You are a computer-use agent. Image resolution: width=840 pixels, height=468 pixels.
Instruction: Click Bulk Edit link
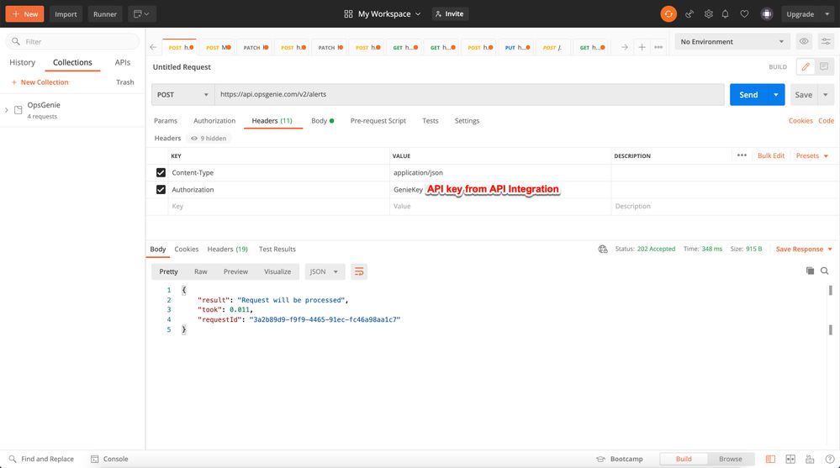click(x=771, y=155)
